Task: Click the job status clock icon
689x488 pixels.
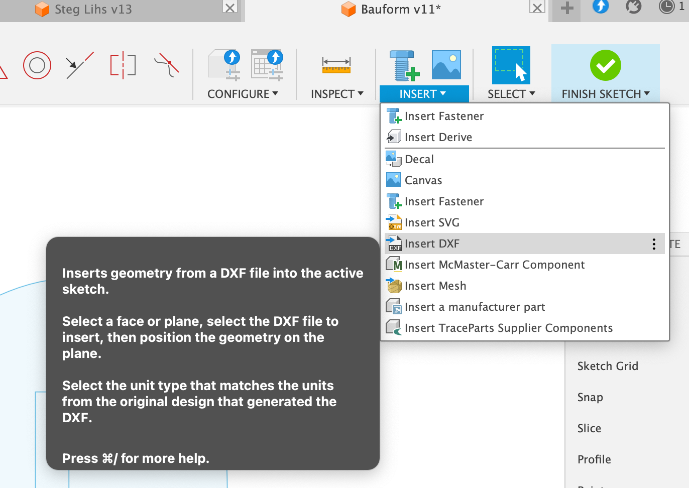Action: (666, 7)
